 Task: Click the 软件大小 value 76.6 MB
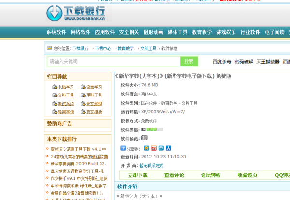pos(149,85)
